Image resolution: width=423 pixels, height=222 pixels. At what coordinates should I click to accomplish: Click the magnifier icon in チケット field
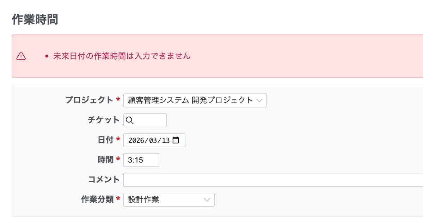(129, 121)
